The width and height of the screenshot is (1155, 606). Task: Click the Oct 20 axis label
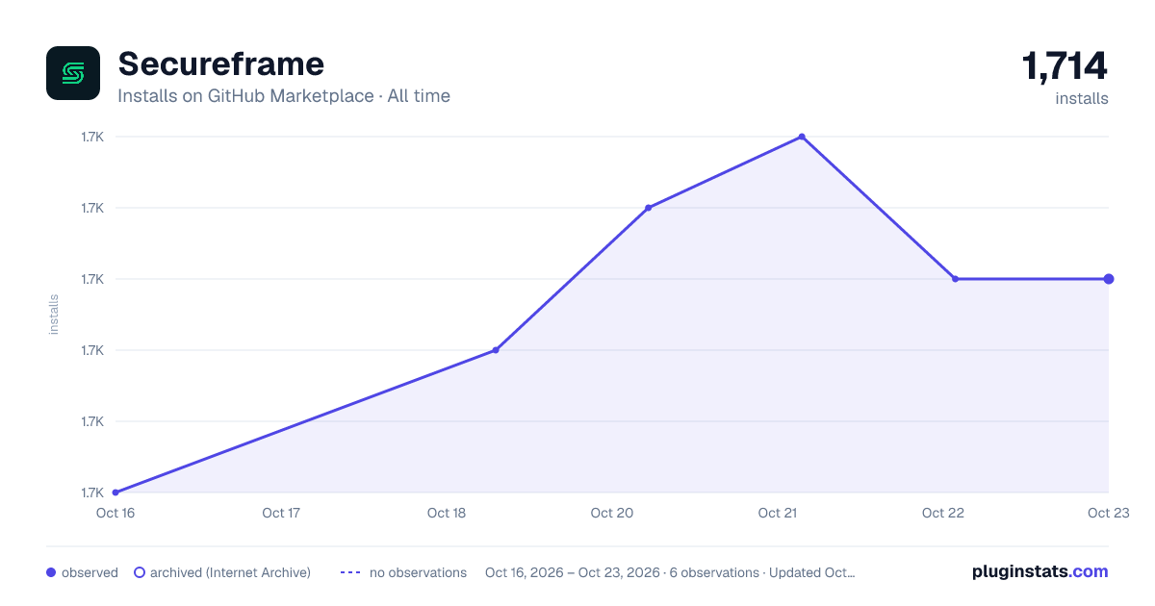(x=612, y=513)
